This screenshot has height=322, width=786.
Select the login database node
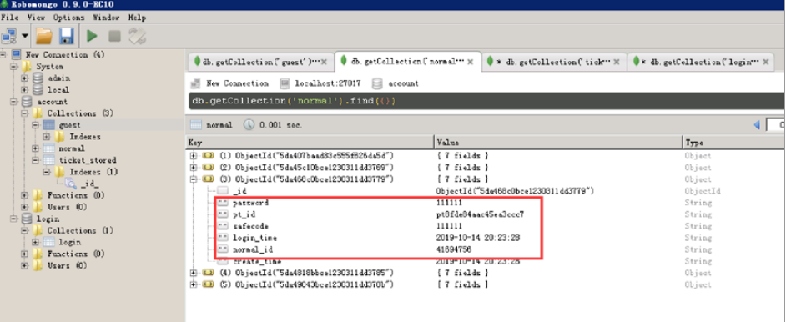[48, 219]
